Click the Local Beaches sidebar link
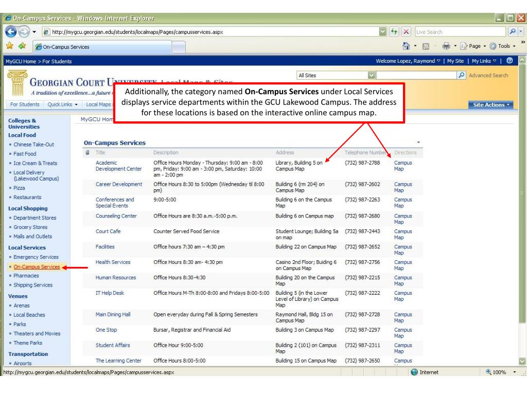The image size is (527, 395). (x=29, y=315)
